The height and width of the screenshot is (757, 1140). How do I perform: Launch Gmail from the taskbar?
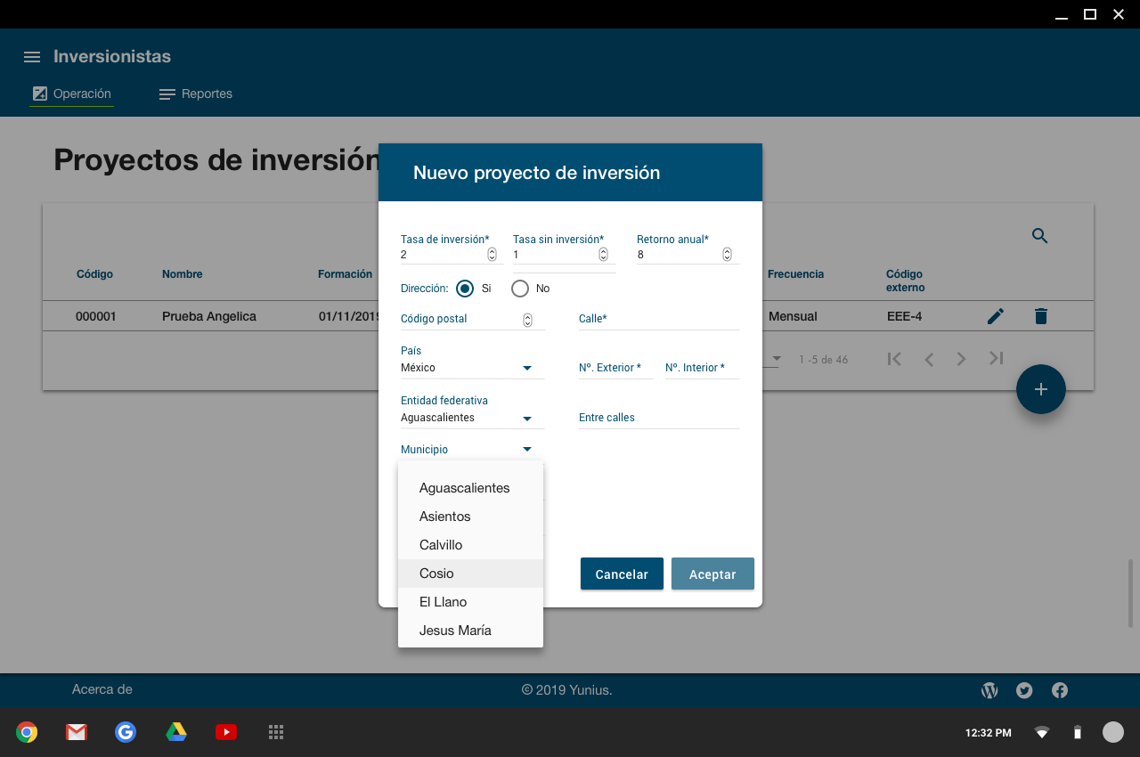[x=77, y=732]
